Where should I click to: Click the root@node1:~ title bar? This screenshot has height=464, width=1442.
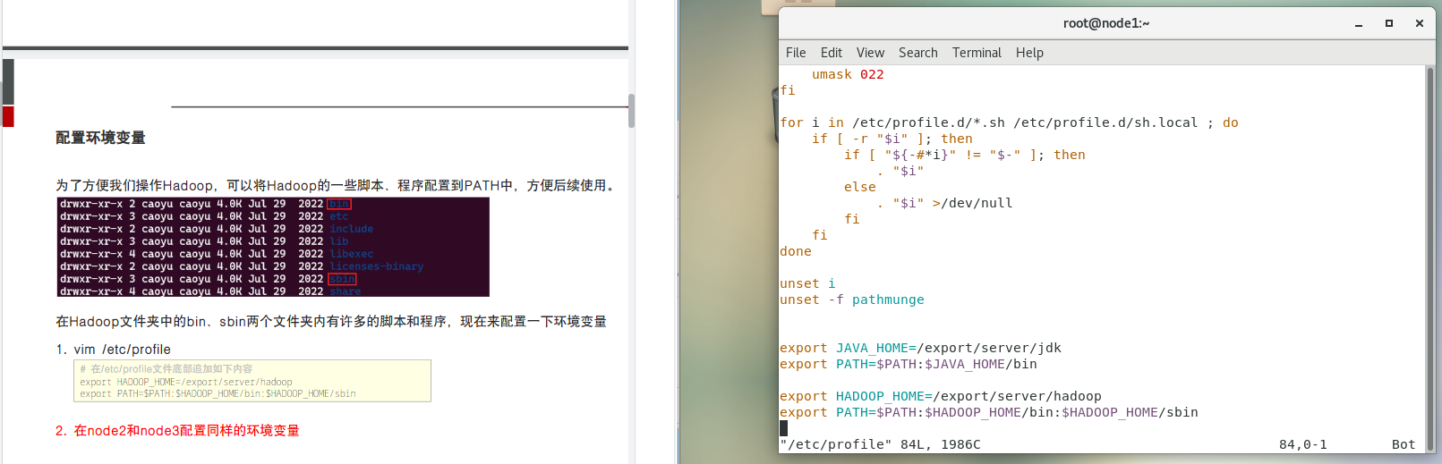[1106, 23]
